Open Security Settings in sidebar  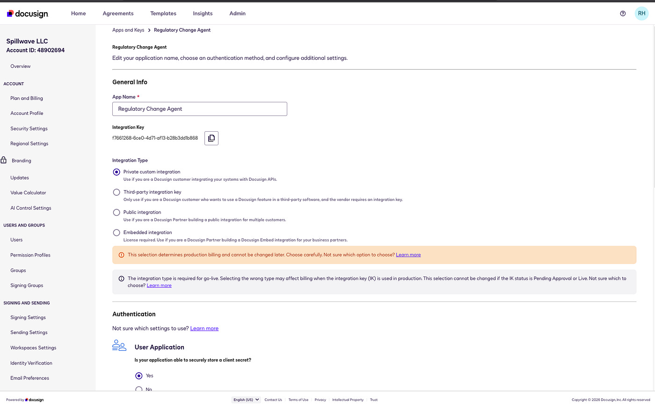click(29, 129)
